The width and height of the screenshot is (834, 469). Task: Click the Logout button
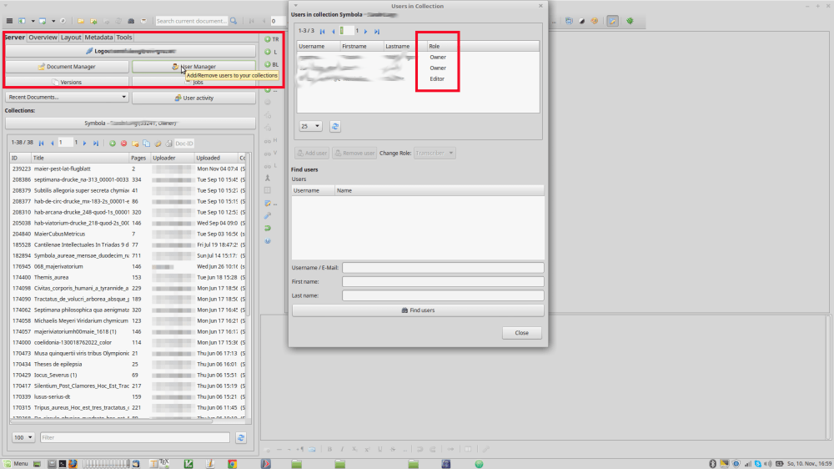coord(130,51)
